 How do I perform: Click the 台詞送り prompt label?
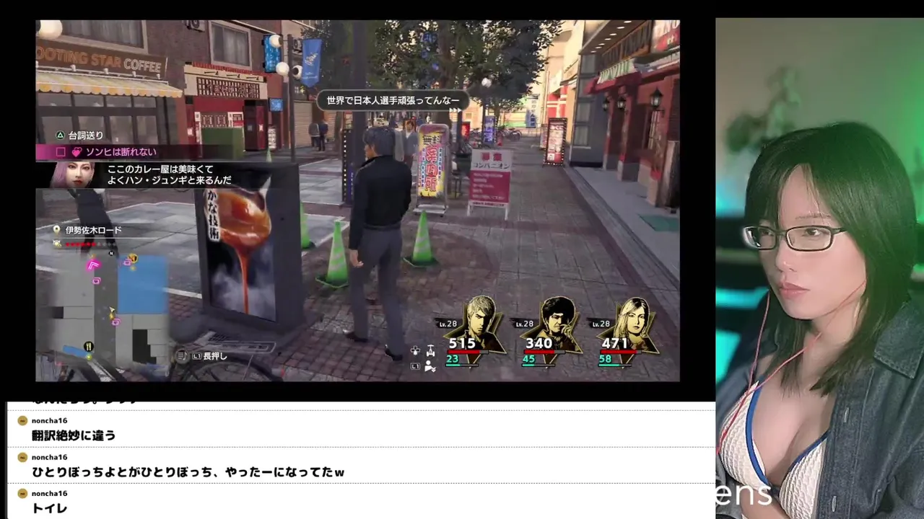pos(86,135)
